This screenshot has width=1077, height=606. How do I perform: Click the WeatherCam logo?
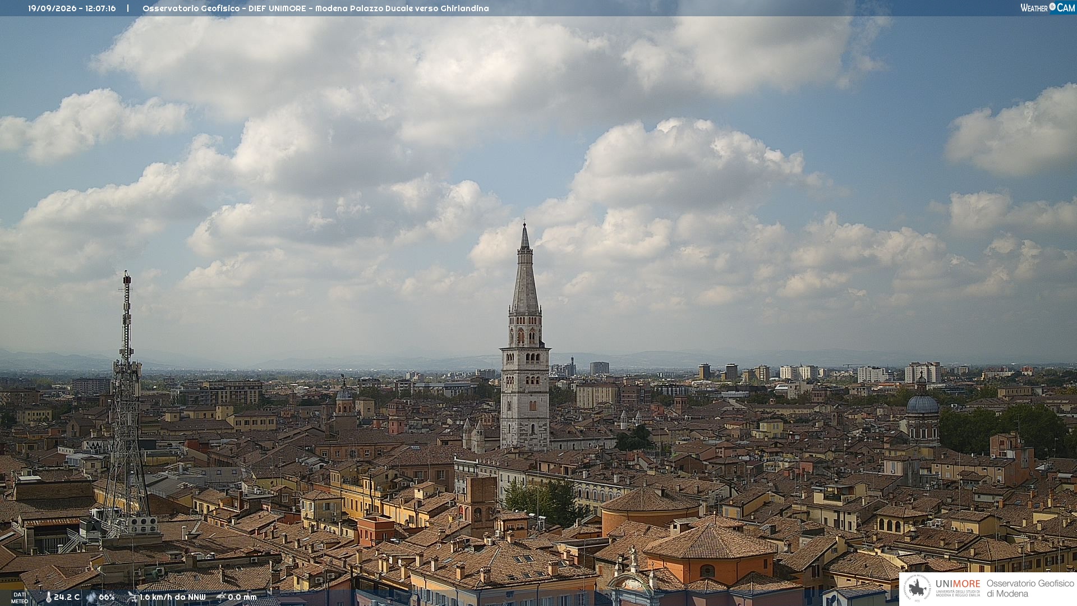[1047, 8]
